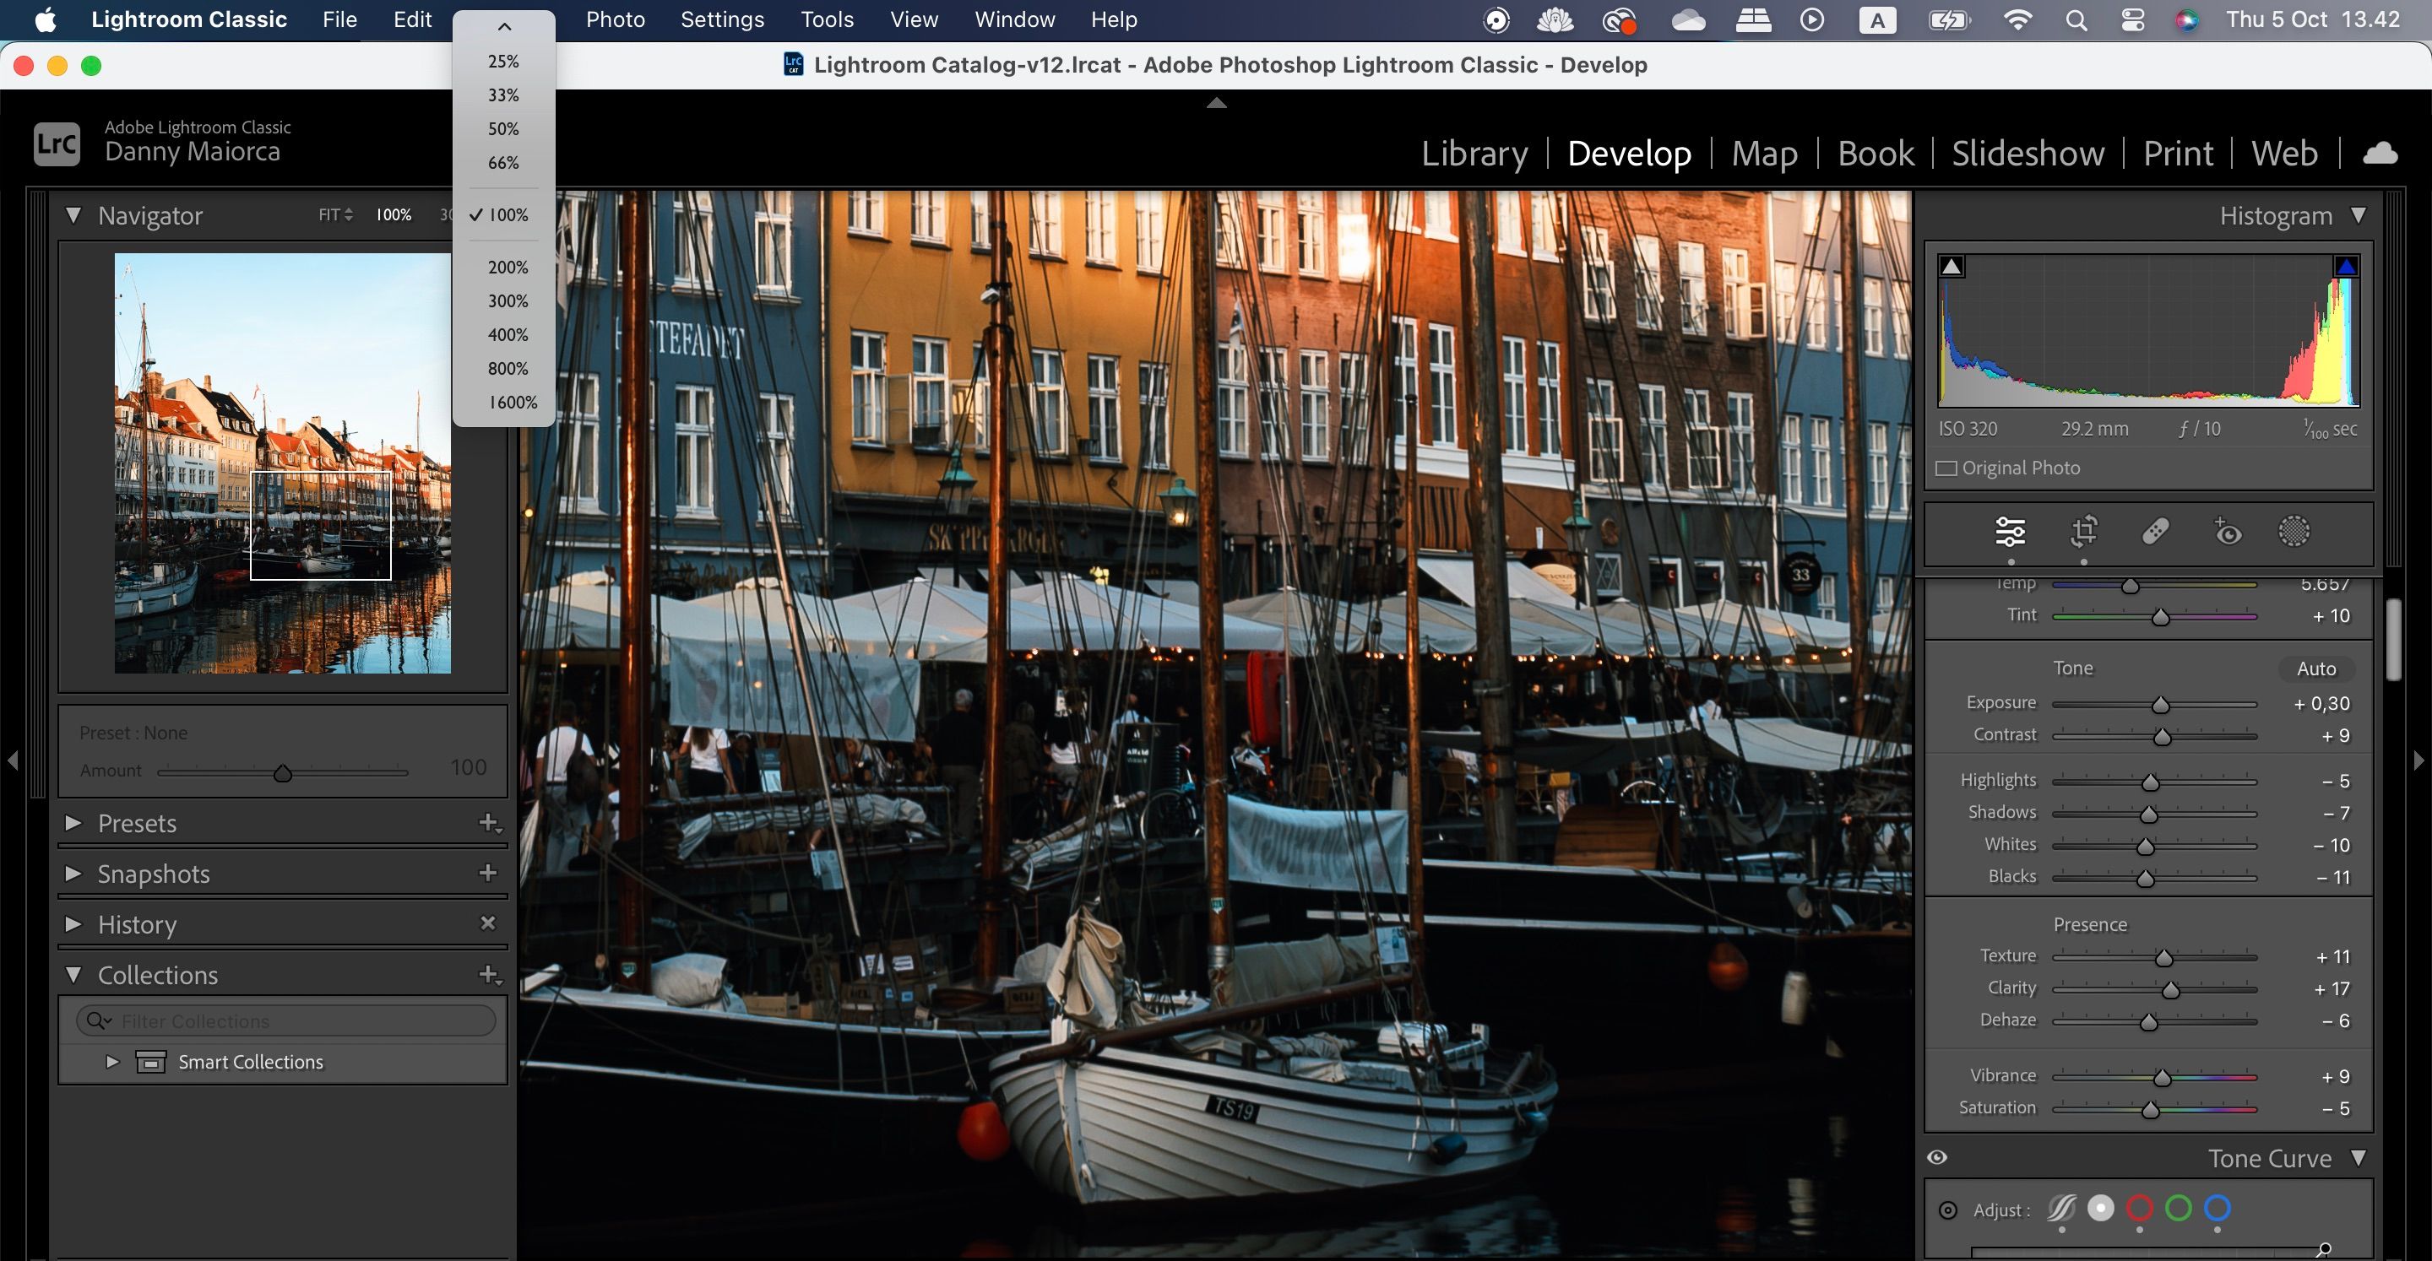2432x1261 pixels.
Task: Open the Photo menu
Action: click(x=615, y=19)
